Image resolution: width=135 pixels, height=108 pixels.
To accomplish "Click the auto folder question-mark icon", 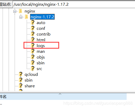I will pyautogui.click(x=33, y=23).
